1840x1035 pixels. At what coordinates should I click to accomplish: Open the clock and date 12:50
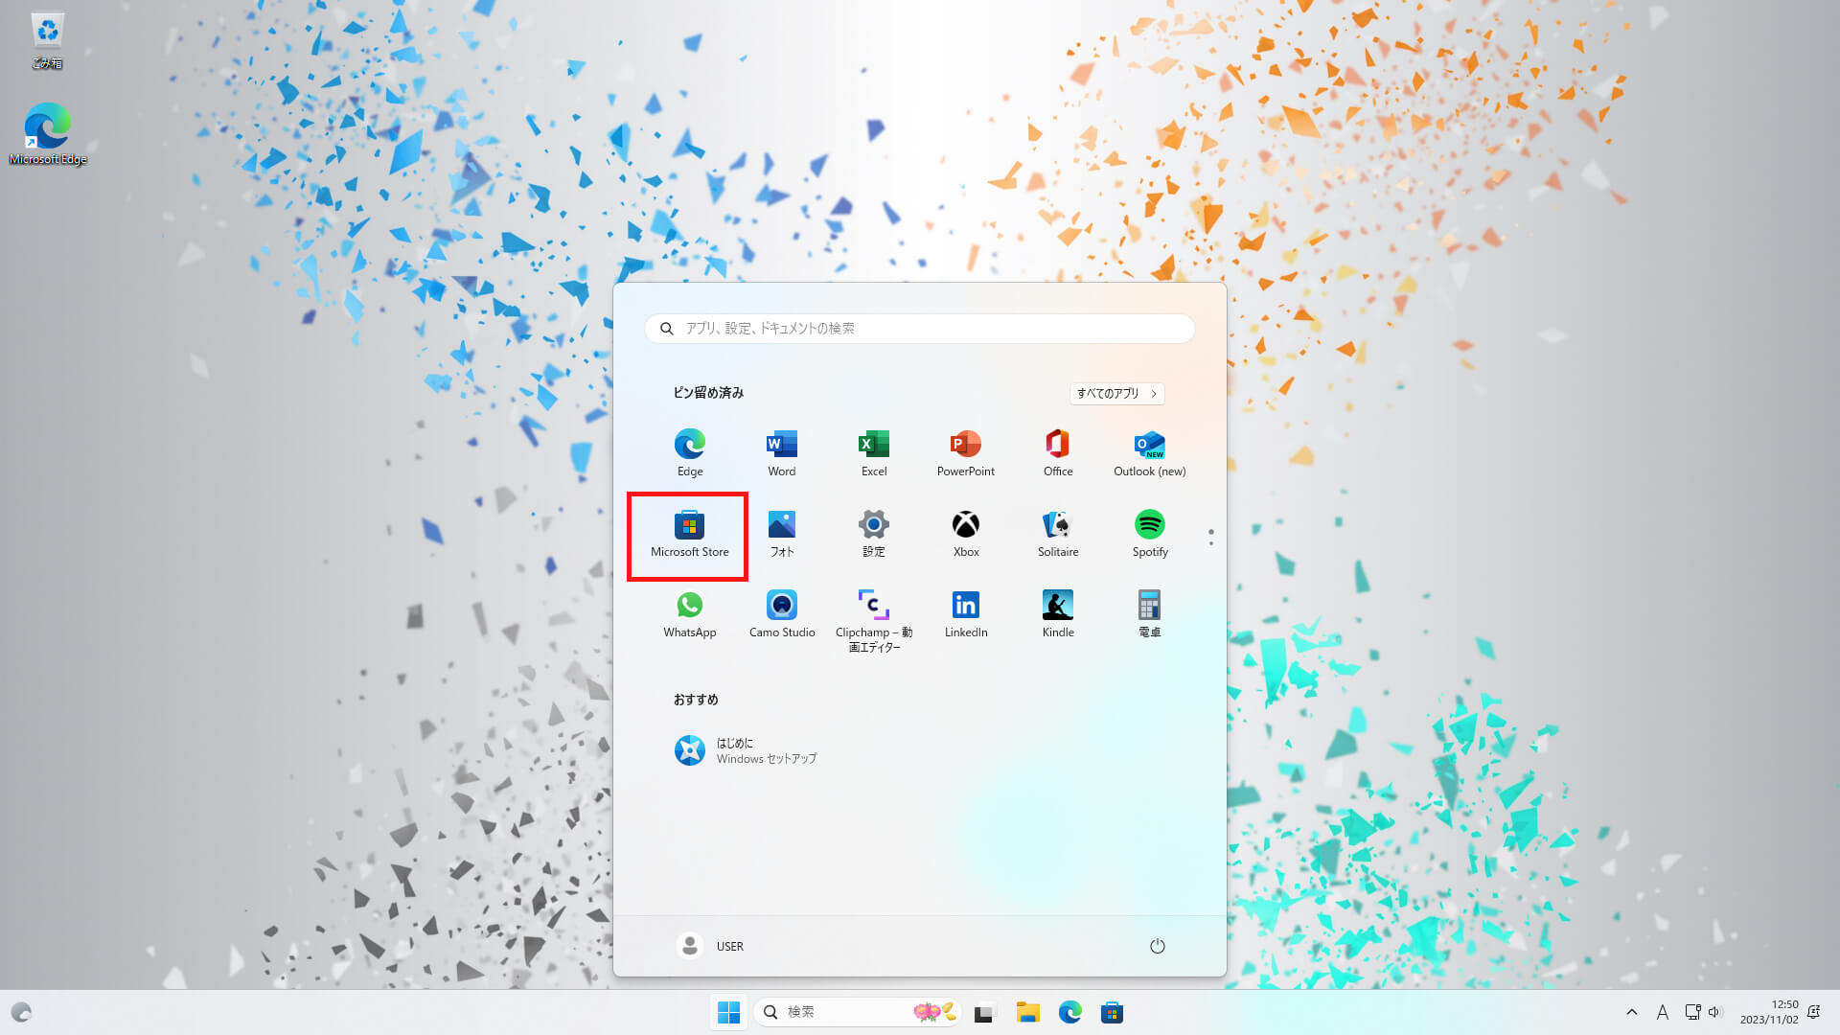tap(1769, 1012)
